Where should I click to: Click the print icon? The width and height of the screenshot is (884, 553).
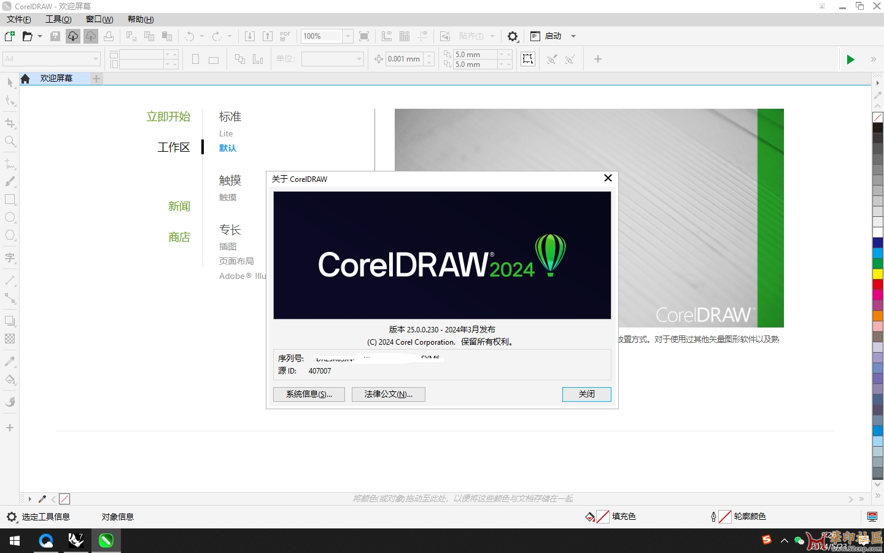click(x=109, y=36)
